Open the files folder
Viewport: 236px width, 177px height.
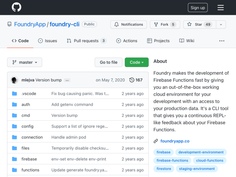click(x=25, y=148)
